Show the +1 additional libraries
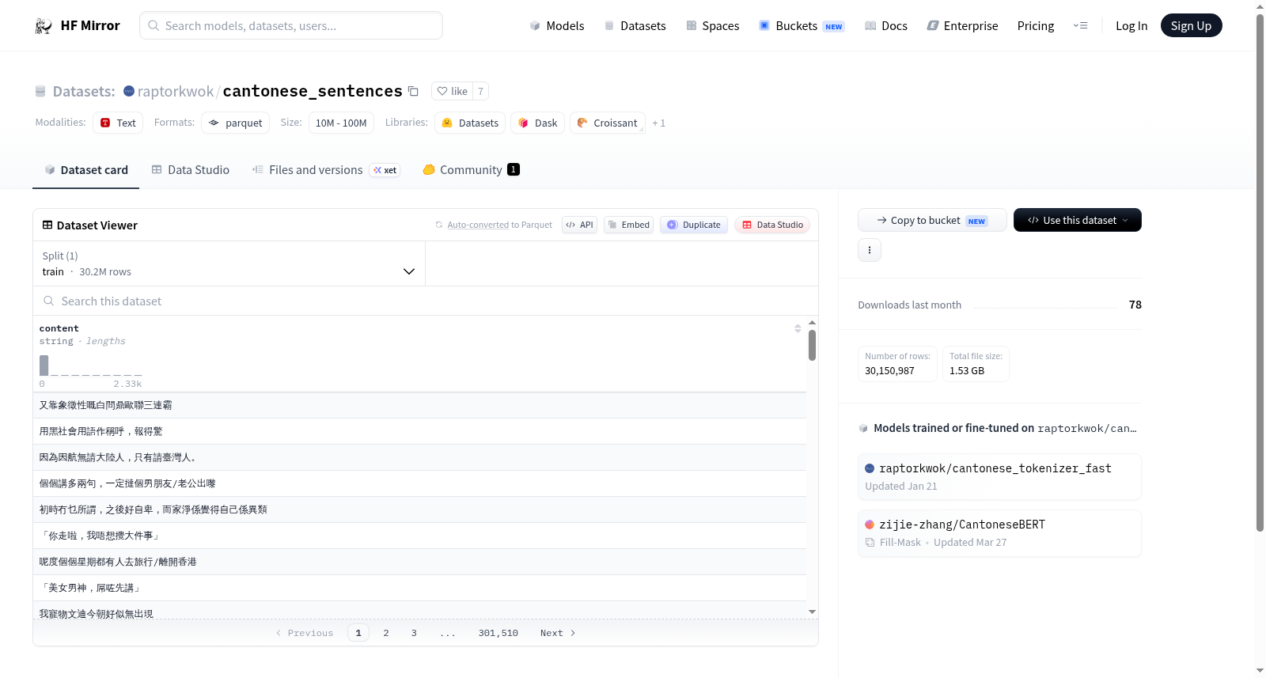This screenshot has width=1266, height=678. point(659,123)
